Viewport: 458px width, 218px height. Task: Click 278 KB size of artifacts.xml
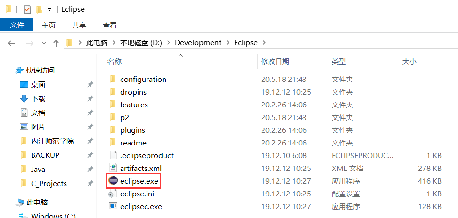pos(429,169)
